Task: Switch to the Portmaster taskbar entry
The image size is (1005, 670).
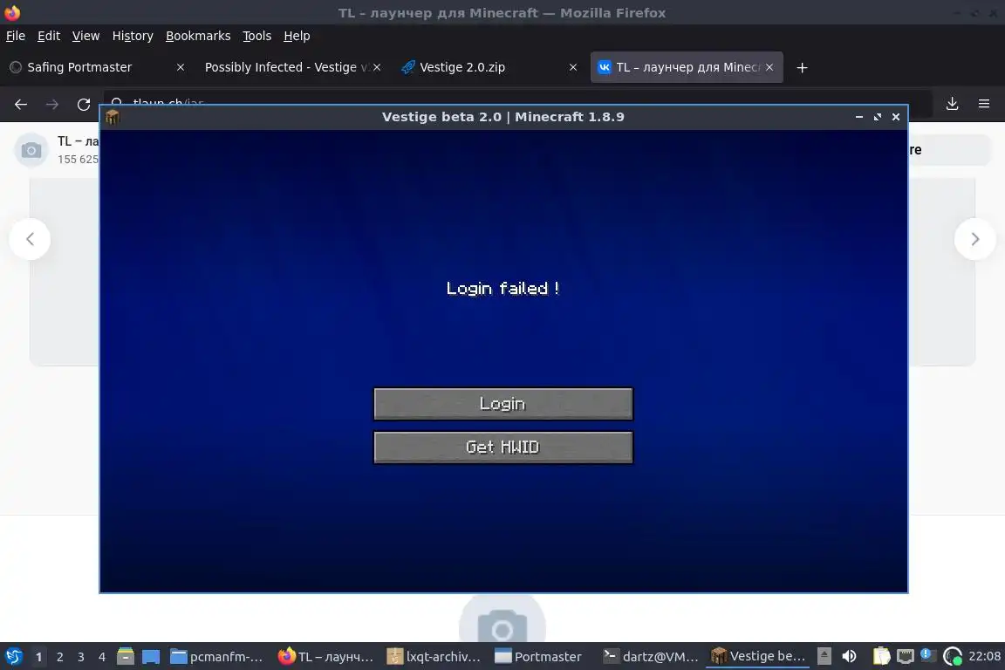Action: [x=538, y=657]
